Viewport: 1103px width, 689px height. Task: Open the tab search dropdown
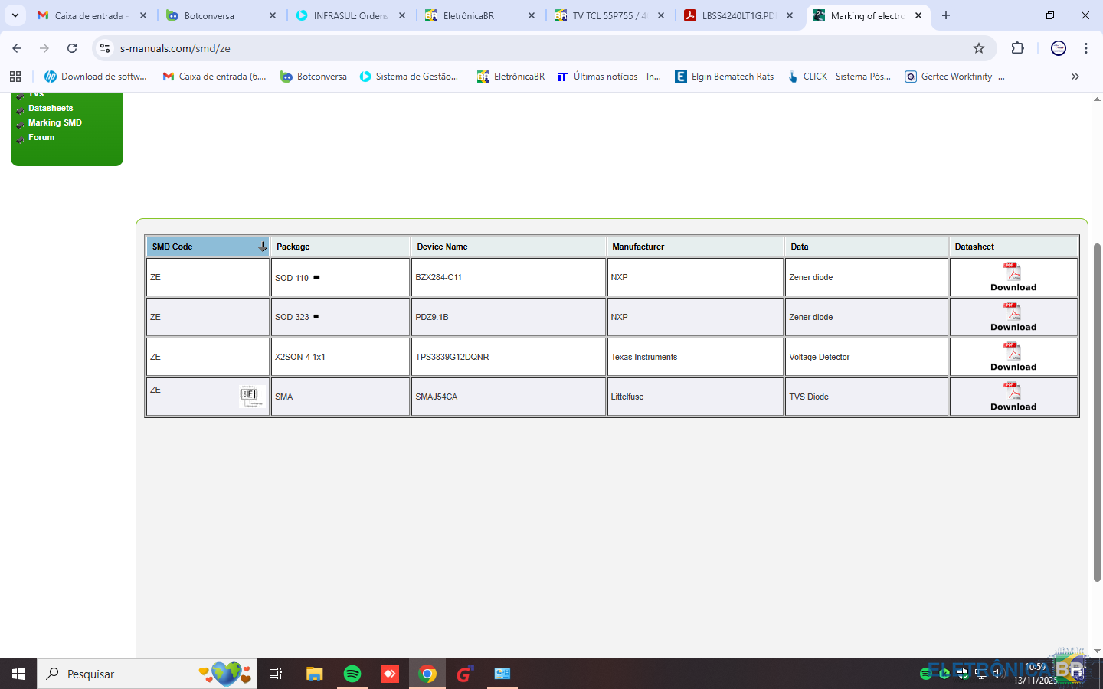(15, 15)
